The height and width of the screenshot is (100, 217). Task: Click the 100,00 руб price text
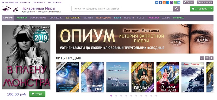point(17,94)
